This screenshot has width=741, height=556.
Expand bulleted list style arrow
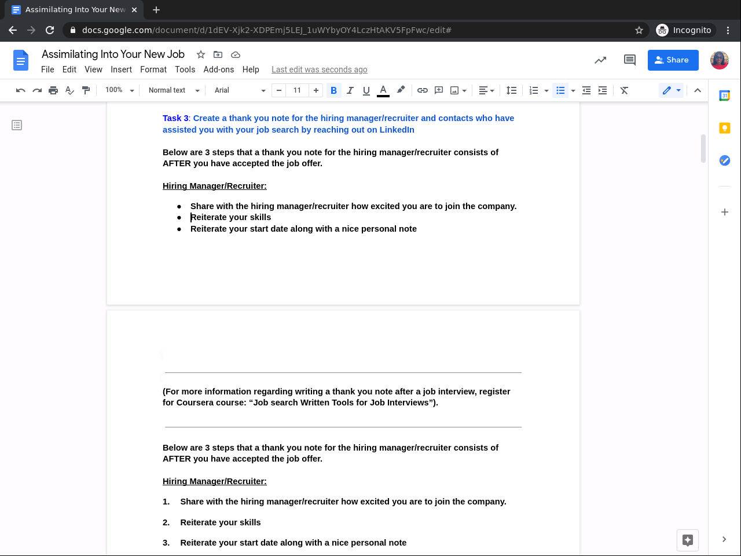[573, 91]
